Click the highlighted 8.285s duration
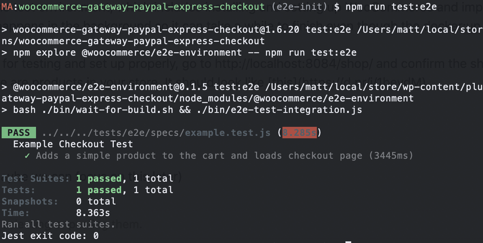Image resolution: width=483 pixels, height=243 pixels. pyautogui.click(x=299, y=133)
